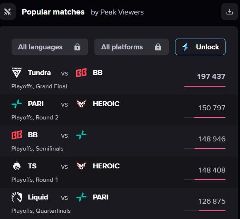The image size is (240, 219).
Task: Click the unnamed teal logo in the Semifinals row
Action: click(81, 135)
